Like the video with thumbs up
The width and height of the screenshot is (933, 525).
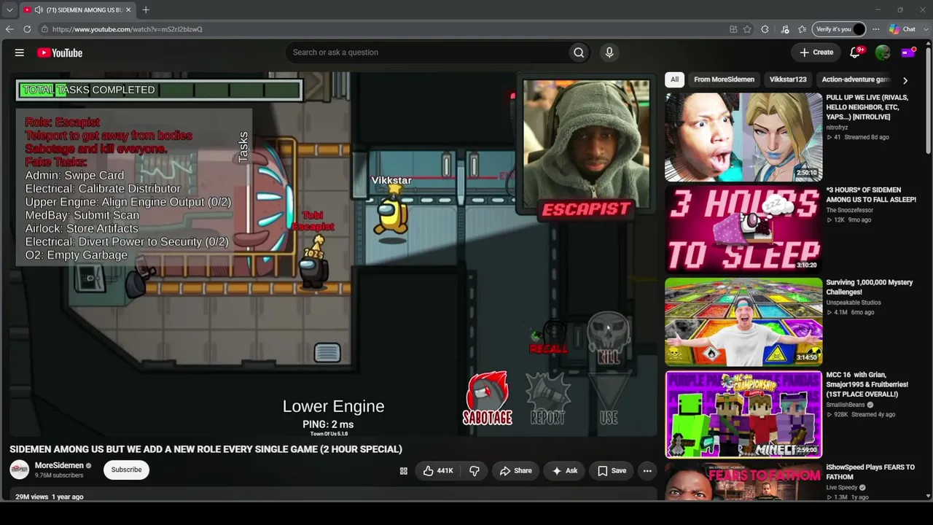437,471
